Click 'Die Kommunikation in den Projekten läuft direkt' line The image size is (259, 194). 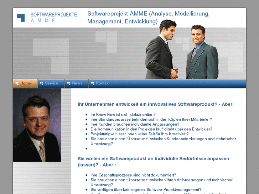click(x=151, y=129)
